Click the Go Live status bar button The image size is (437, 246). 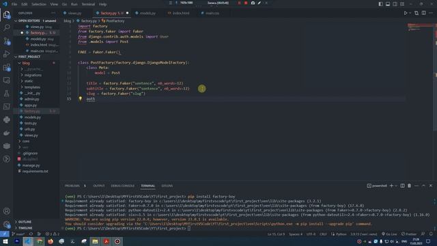(389, 234)
